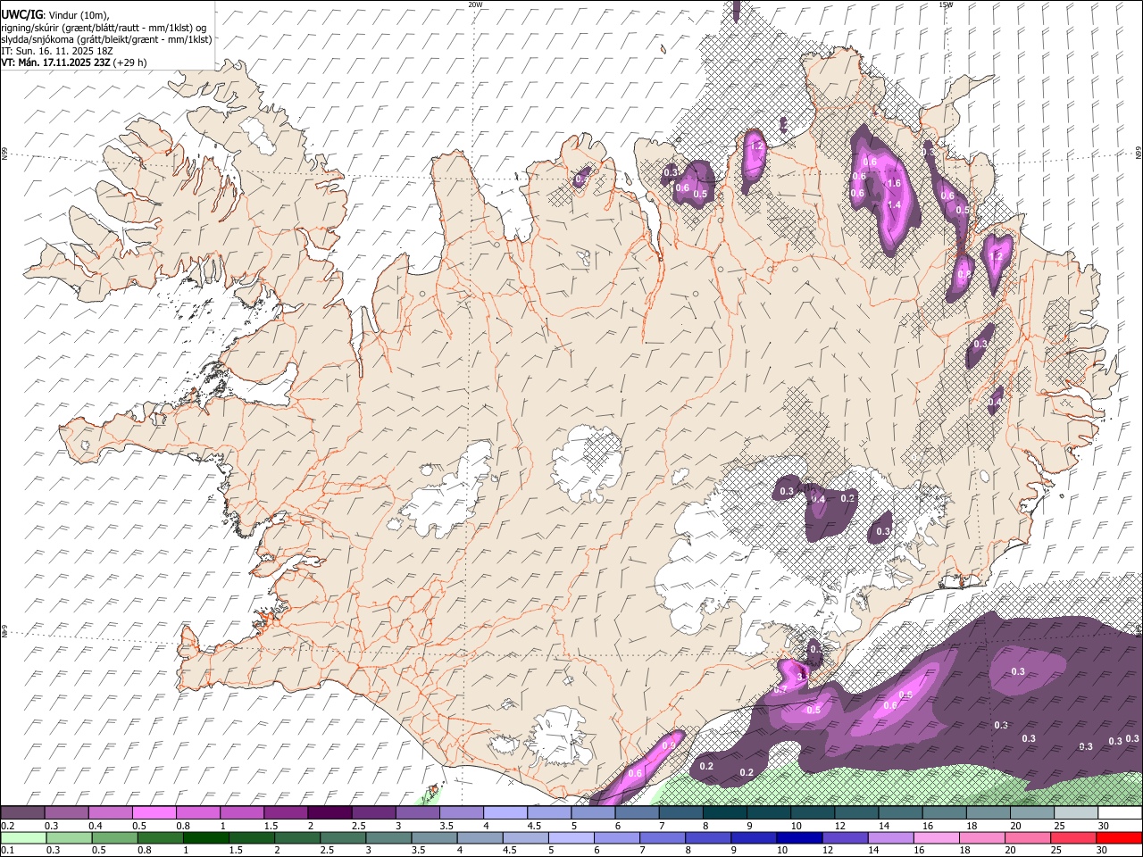1143x857 pixels.
Task: Click the 'slydda/snjókoma (grátt/bleikt/grænt' legend line
Action: pos(106,39)
